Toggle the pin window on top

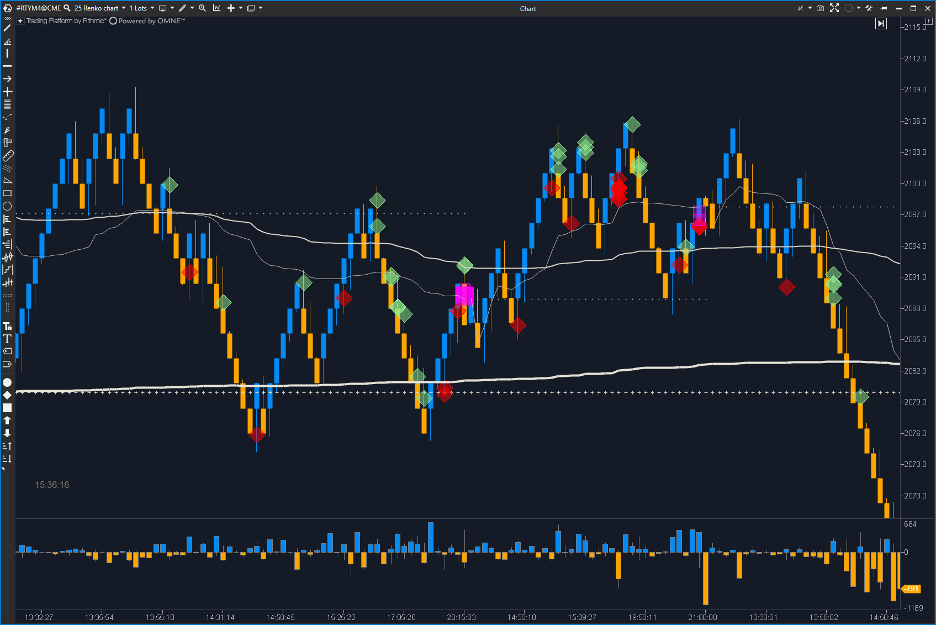click(884, 8)
